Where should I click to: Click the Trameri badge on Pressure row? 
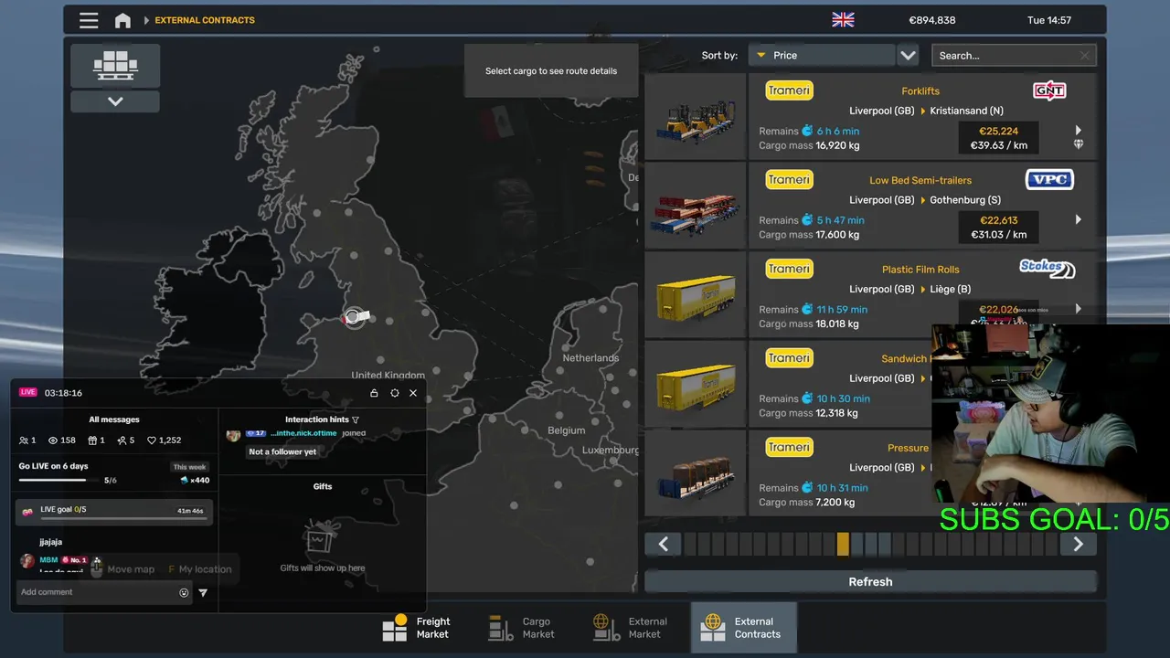(x=789, y=447)
